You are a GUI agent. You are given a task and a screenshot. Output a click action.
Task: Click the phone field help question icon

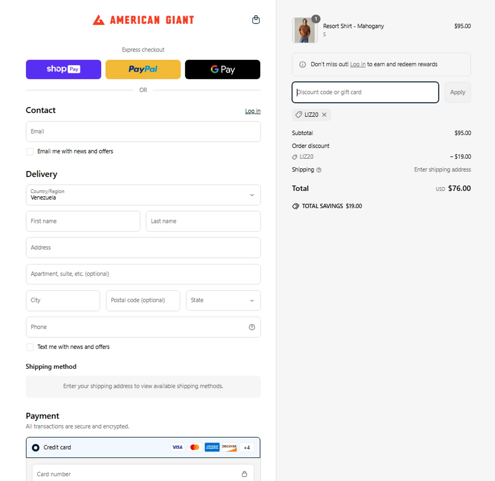pyautogui.click(x=252, y=327)
